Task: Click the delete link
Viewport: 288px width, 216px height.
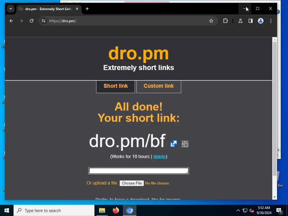Action: [159, 156]
